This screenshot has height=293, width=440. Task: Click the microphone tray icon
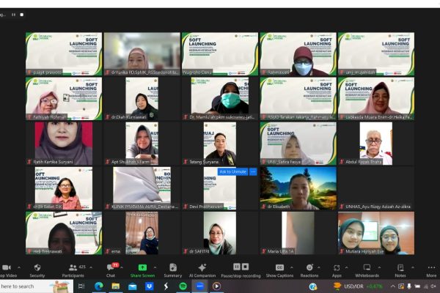[409, 286]
